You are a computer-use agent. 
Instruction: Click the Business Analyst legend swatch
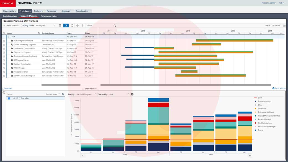pyautogui.click(x=255, y=101)
